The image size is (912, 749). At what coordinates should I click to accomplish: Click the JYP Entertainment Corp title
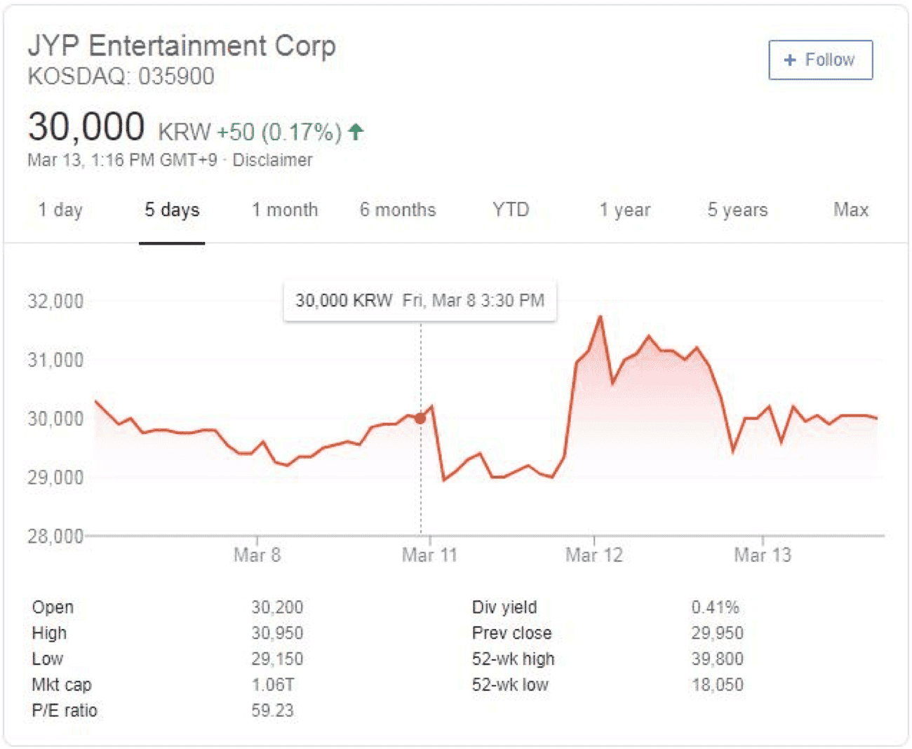coord(182,46)
